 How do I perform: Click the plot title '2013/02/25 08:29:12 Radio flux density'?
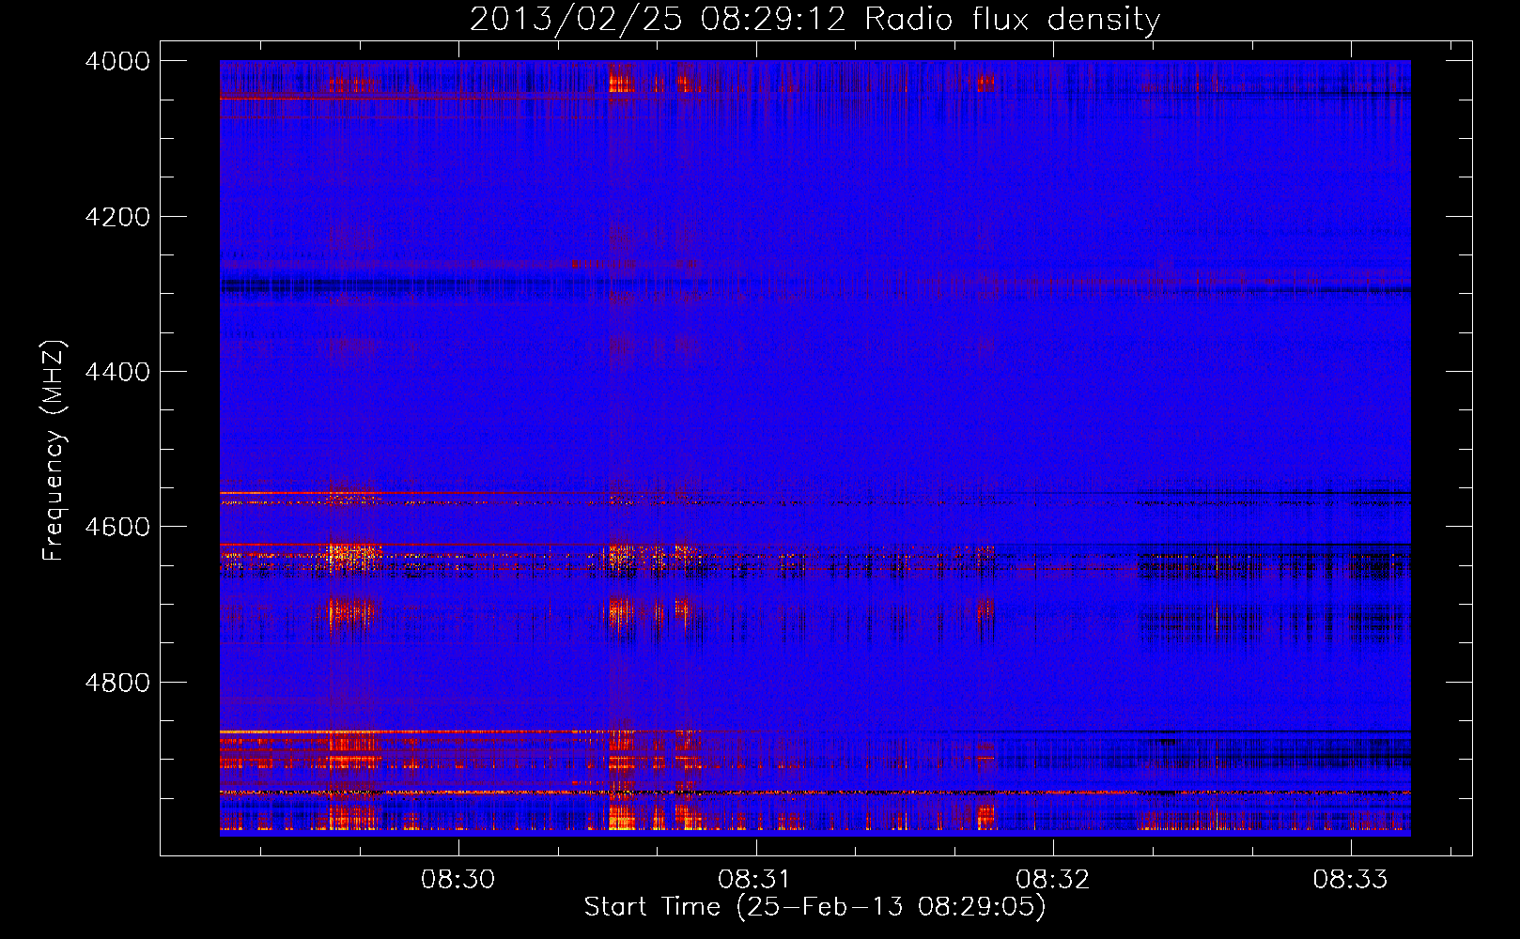coord(814,19)
